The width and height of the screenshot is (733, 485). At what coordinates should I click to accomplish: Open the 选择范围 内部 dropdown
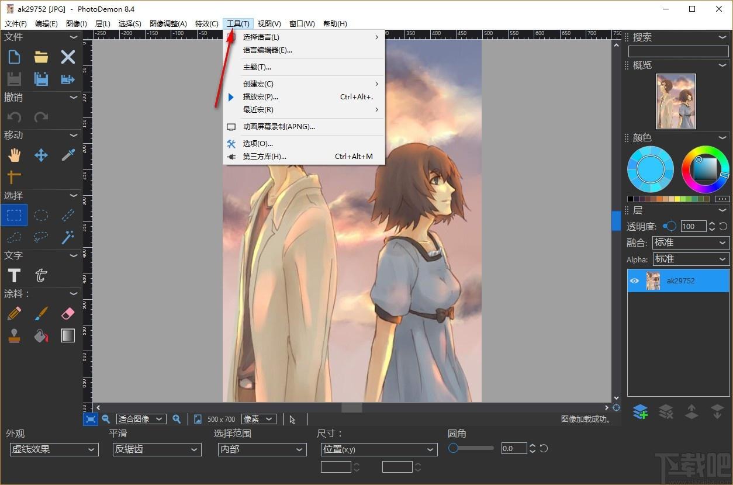(x=262, y=449)
